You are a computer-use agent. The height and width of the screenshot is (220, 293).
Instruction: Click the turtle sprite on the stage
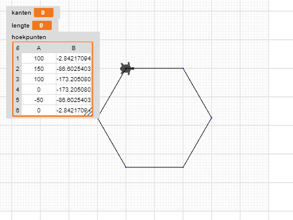click(x=127, y=68)
